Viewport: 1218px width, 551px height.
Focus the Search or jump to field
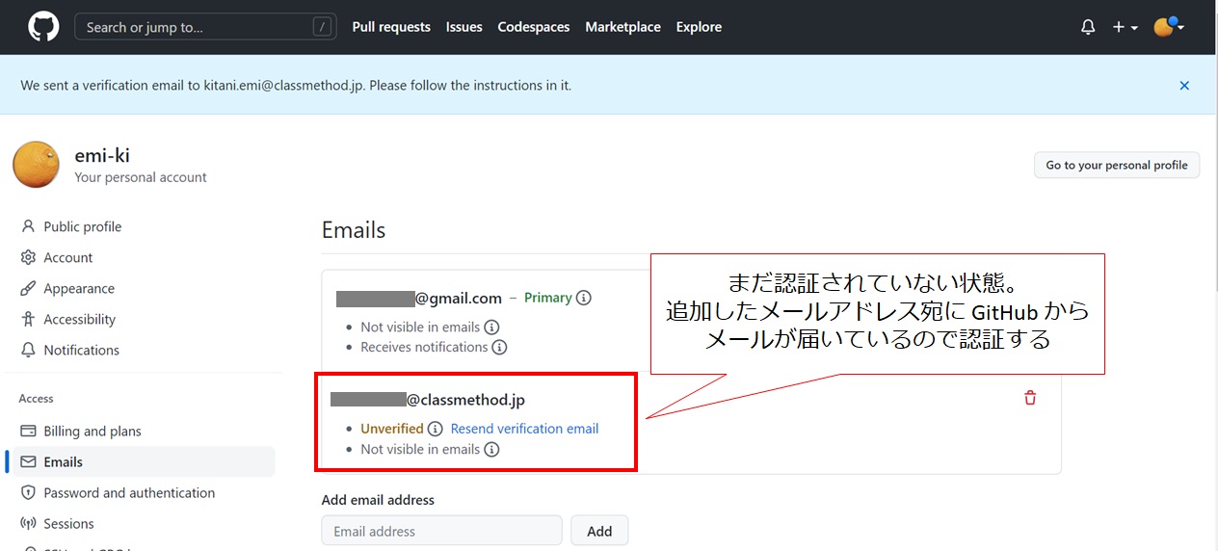(x=205, y=27)
